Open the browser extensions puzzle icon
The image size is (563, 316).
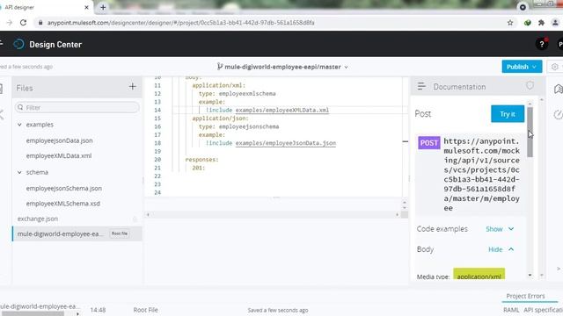click(542, 23)
